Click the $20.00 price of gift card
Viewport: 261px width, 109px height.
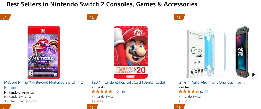coord(97,101)
